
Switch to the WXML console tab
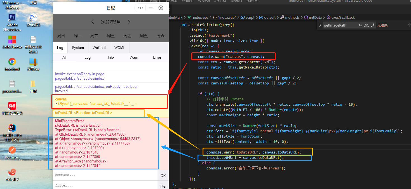click(x=119, y=48)
